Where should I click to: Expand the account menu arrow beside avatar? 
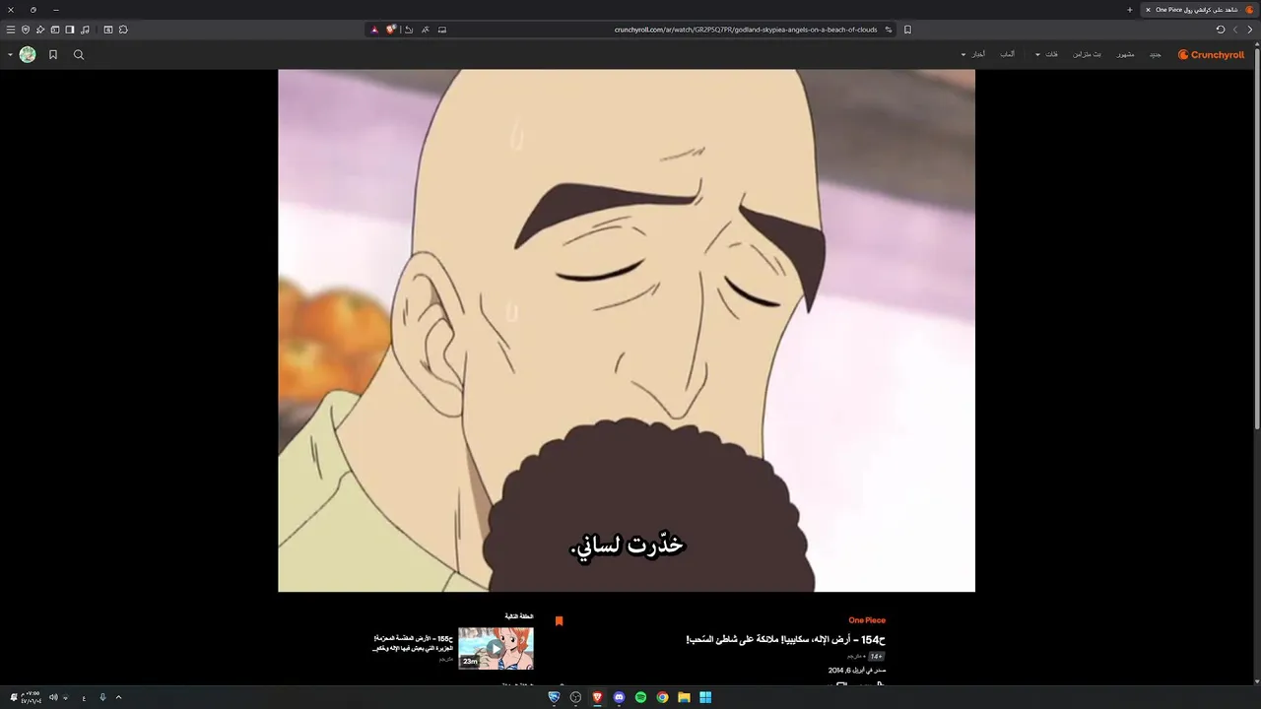pos(10,55)
